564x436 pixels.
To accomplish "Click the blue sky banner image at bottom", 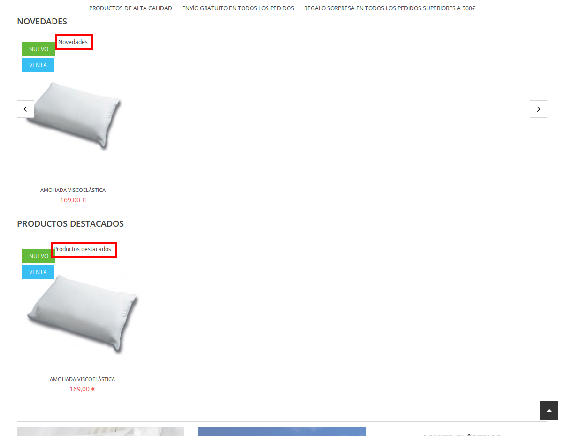I will pyautogui.click(x=282, y=431).
